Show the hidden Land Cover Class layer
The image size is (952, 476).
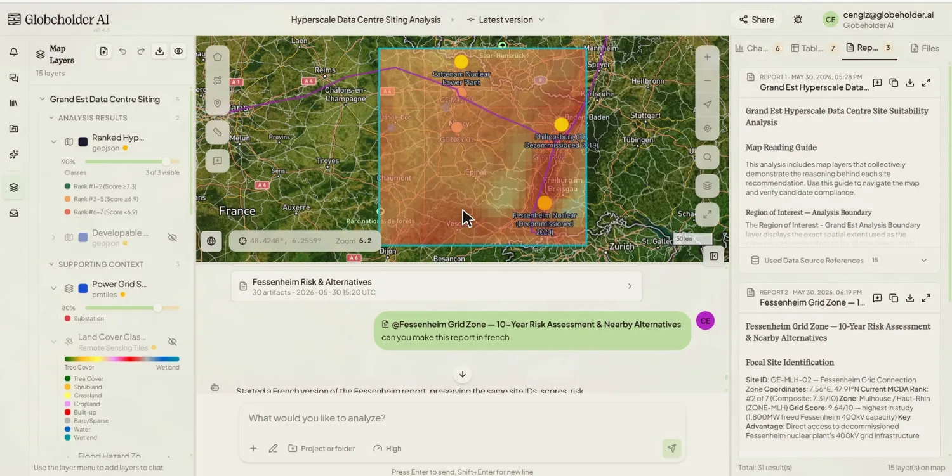click(x=172, y=342)
